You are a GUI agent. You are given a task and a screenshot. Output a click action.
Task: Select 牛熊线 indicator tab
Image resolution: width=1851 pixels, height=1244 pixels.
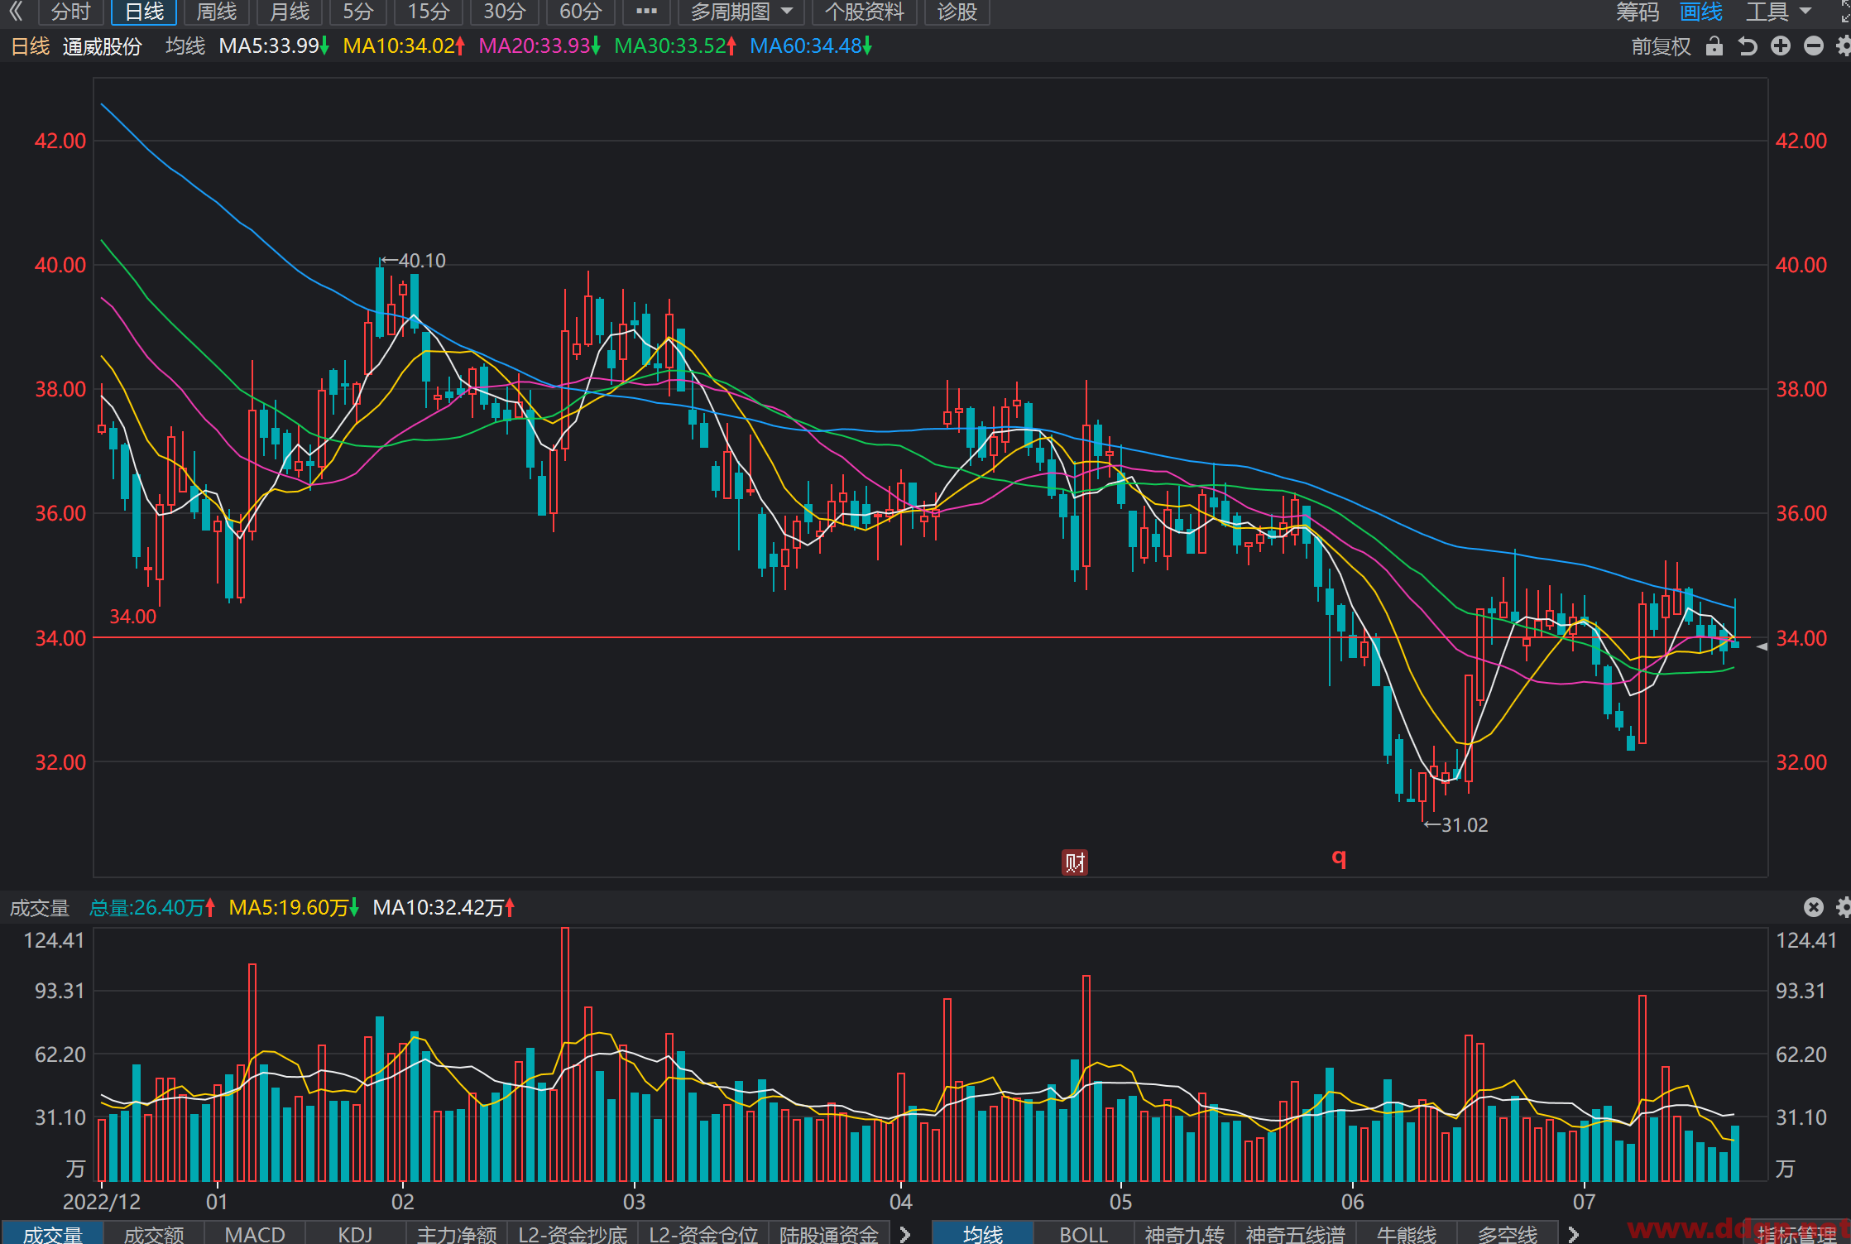1407,1233
